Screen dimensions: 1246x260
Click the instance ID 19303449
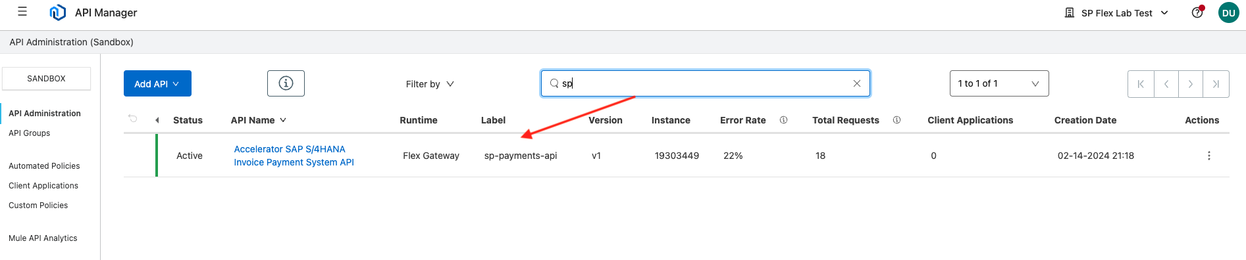(x=677, y=156)
